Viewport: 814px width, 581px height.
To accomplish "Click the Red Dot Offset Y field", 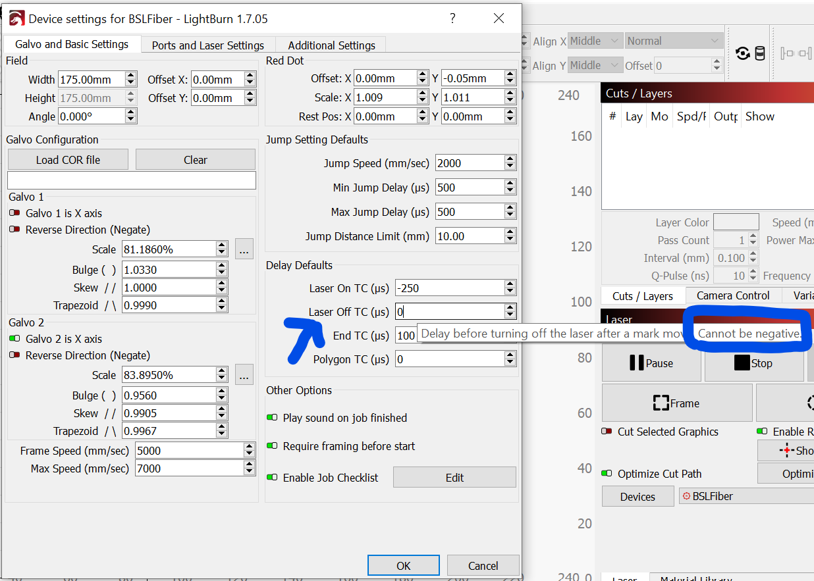I will pos(473,78).
